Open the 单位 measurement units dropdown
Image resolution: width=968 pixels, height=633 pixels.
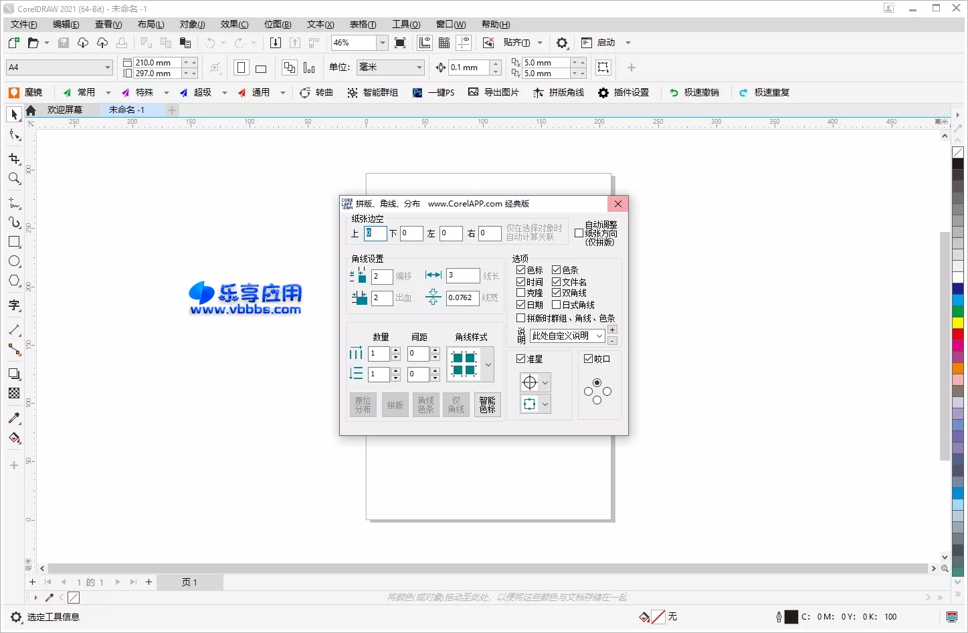click(x=417, y=67)
